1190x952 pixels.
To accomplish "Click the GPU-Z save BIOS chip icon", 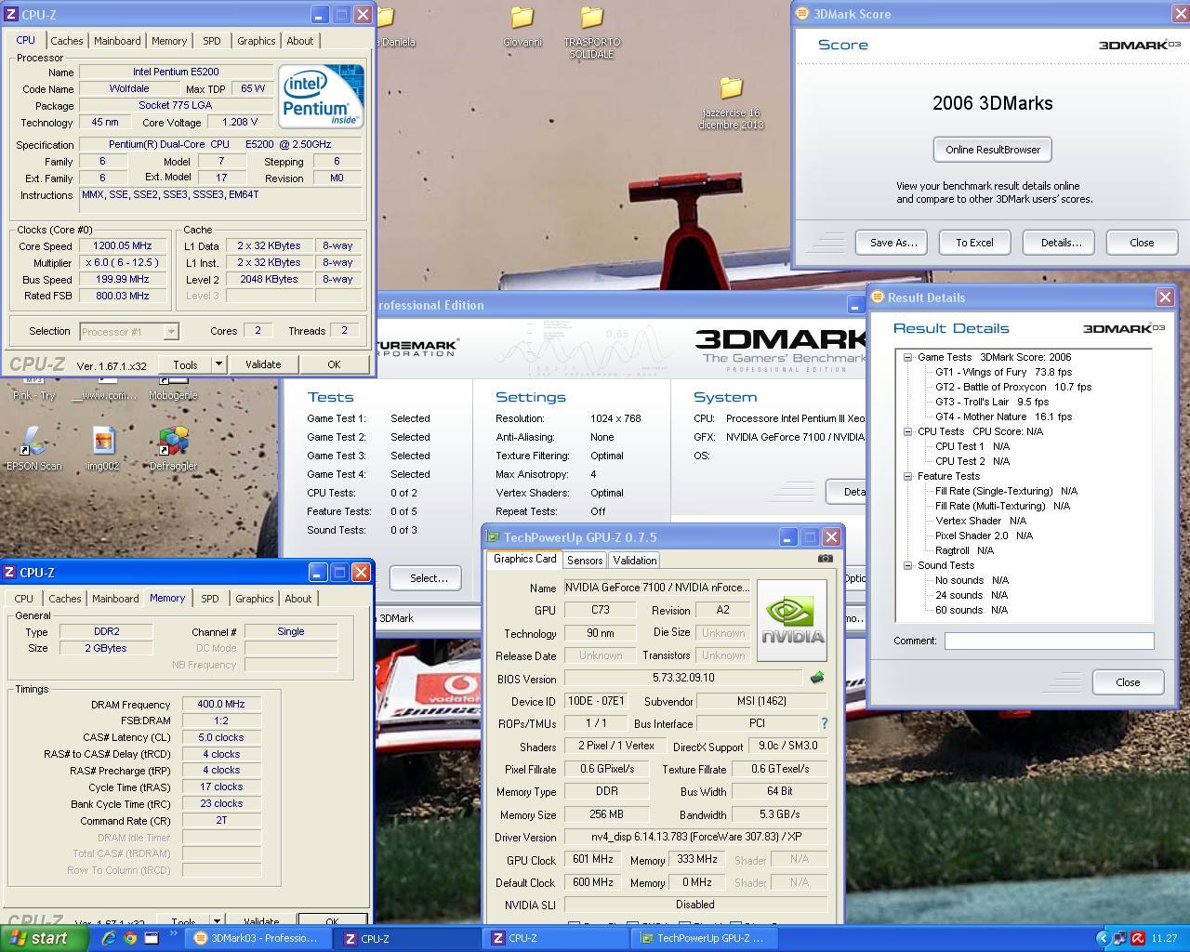I will pos(817,678).
